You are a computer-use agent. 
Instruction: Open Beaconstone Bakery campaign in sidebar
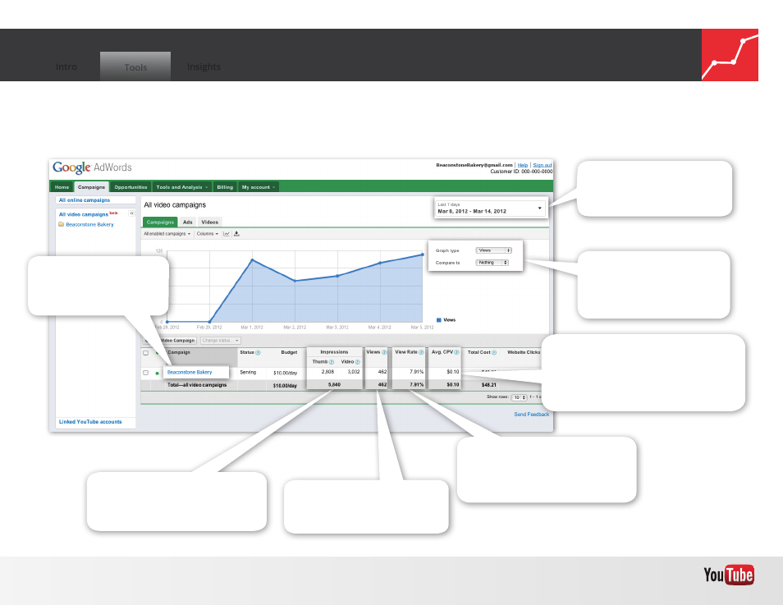(90, 224)
